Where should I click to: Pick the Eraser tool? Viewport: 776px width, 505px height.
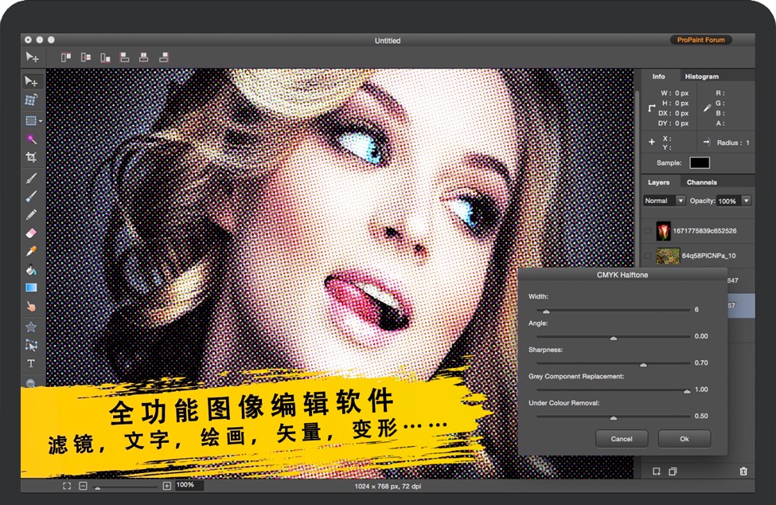point(31,233)
